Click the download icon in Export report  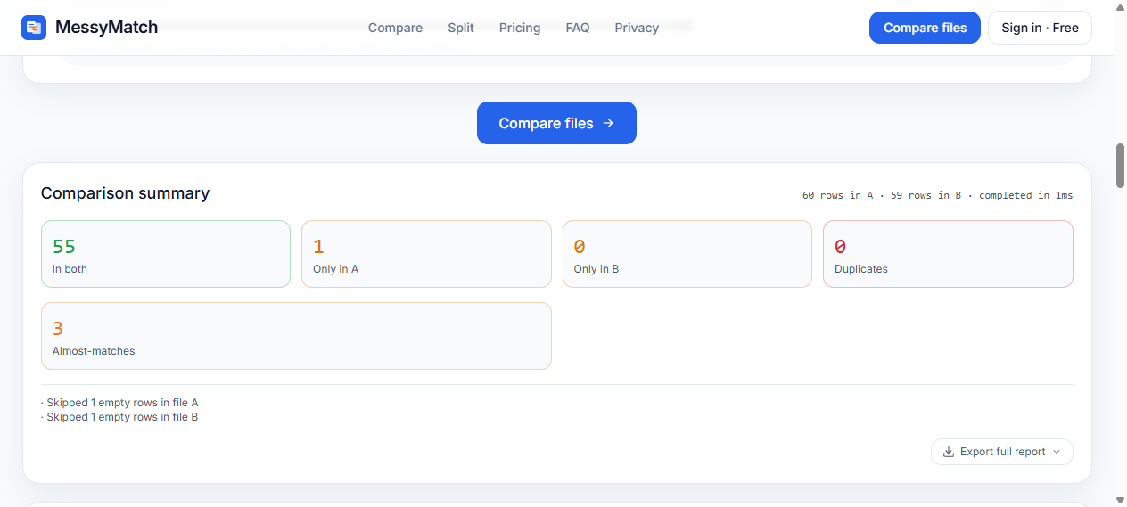click(949, 452)
